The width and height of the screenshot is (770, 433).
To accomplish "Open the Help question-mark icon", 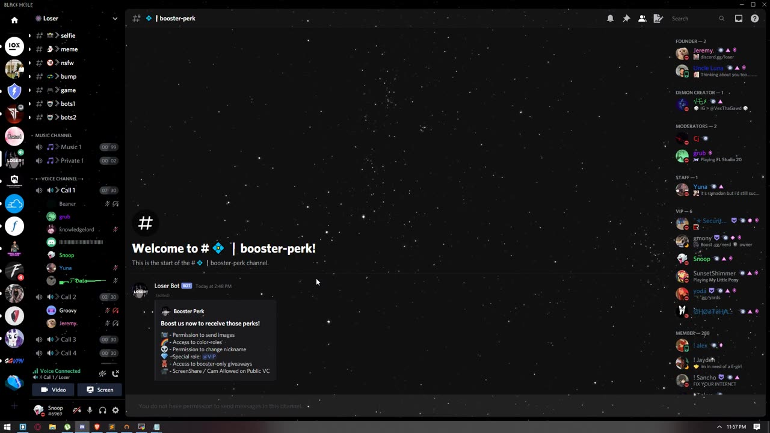I will point(754,19).
